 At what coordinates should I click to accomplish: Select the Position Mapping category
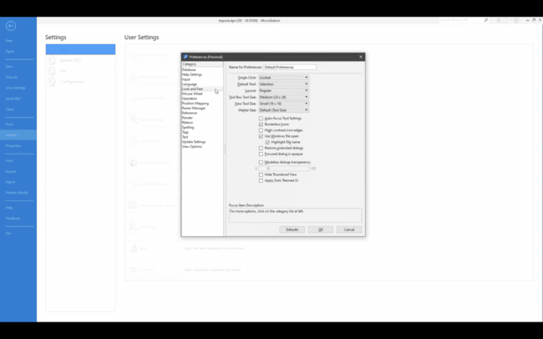coord(195,104)
